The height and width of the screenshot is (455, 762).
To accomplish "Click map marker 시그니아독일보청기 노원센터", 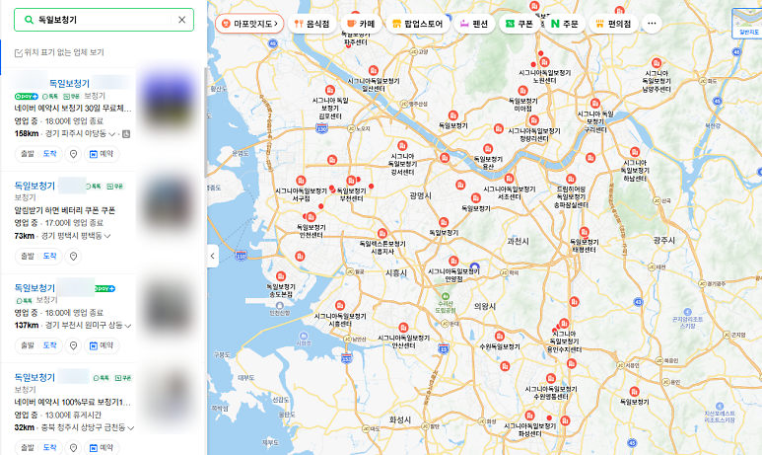I will click(545, 62).
